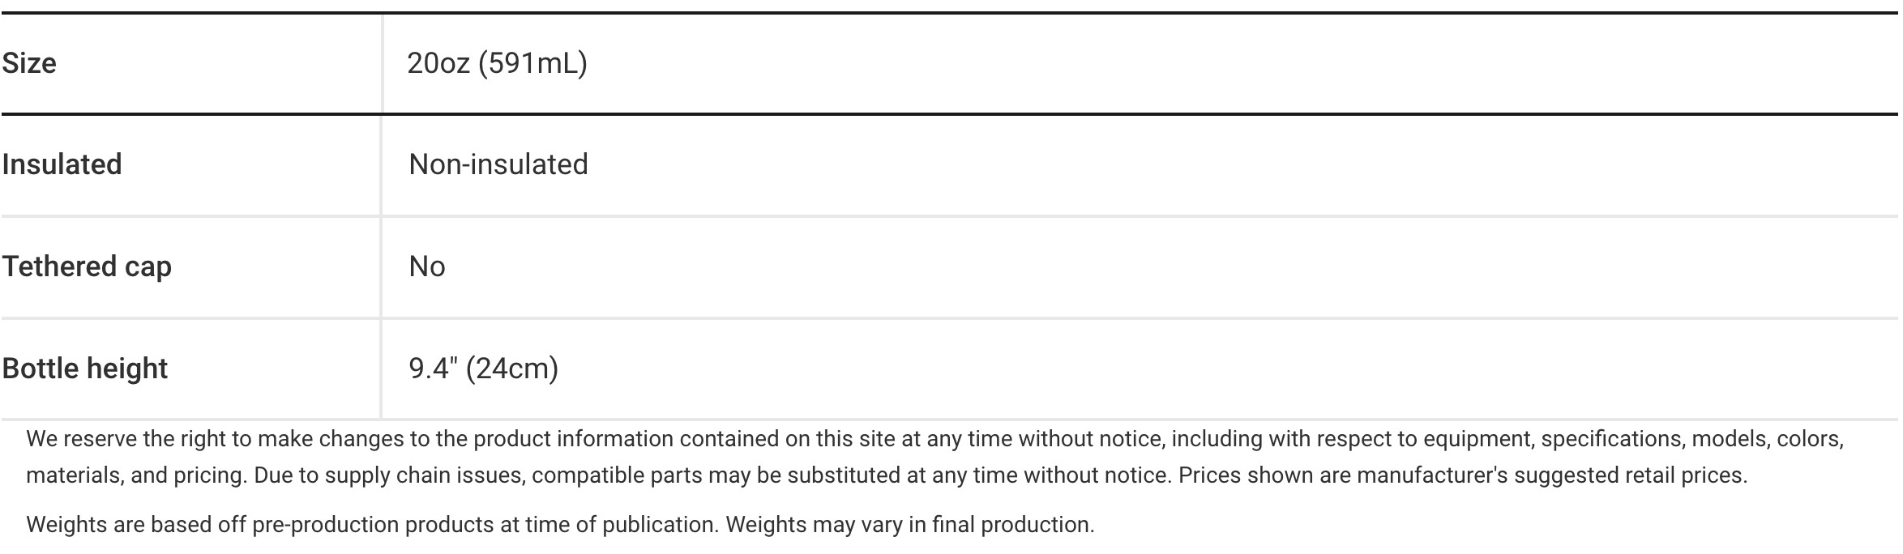Screen dimensions: 1903x554
Task: Click the word "pricing" in the disclaimer
Action: (x=210, y=475)
